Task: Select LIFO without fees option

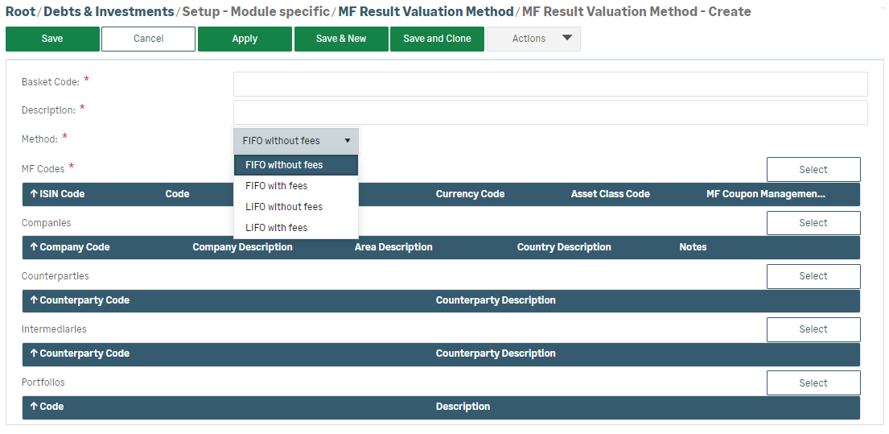Action: click(284, 207)
